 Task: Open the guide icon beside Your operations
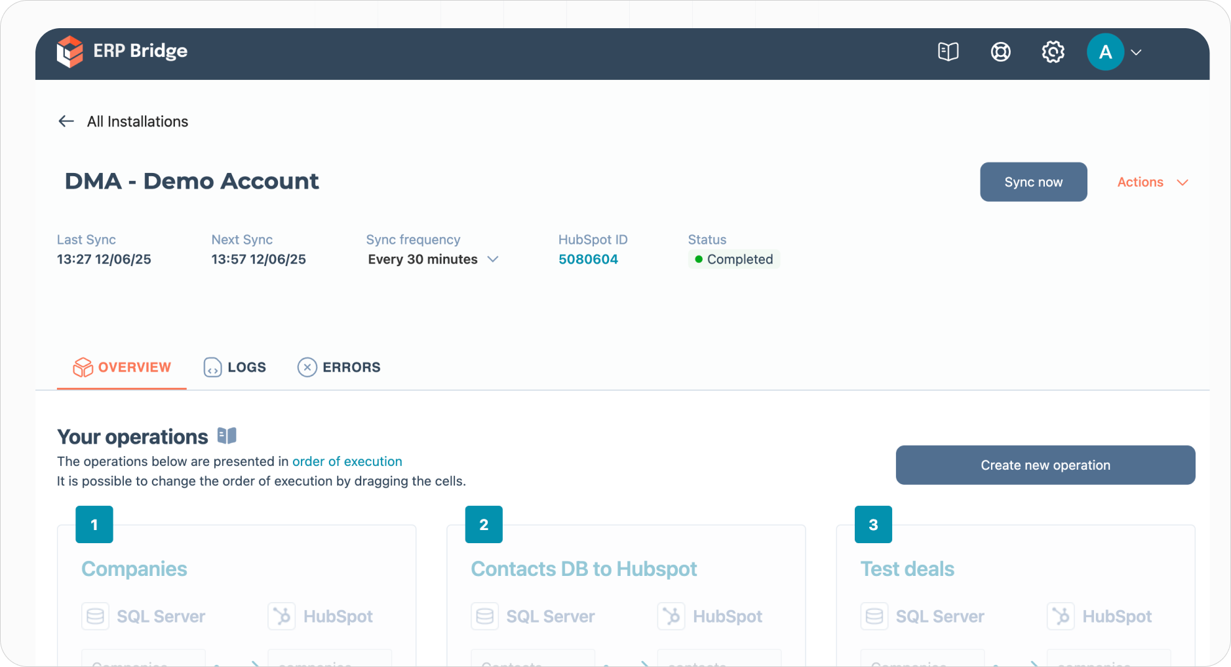tap(227, 436)
